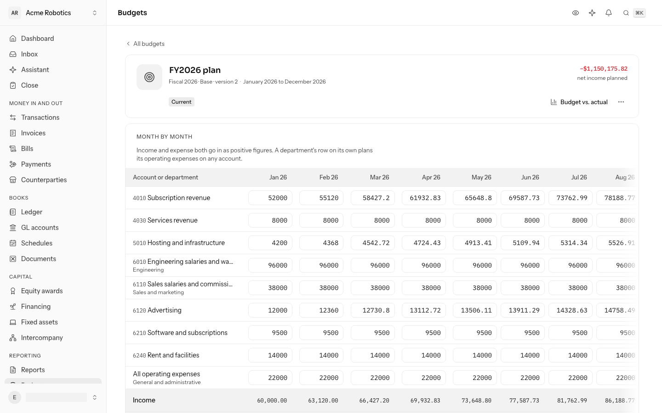Click the Current status badge

click(182, 102)
